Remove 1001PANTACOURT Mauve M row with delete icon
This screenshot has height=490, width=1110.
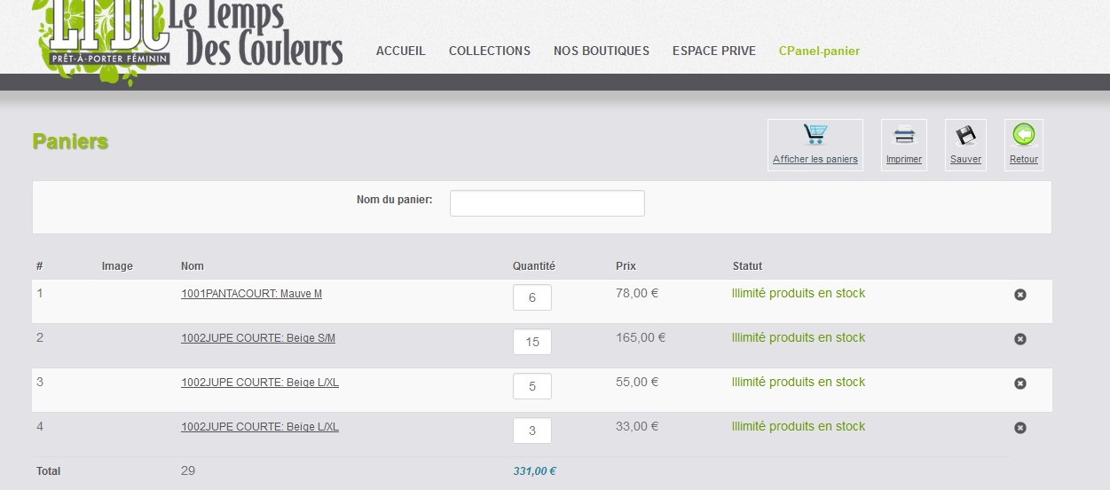coord(1020,295)
